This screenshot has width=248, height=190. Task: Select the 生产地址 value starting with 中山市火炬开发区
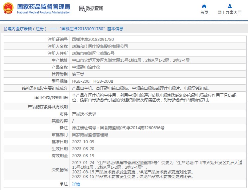131,60
